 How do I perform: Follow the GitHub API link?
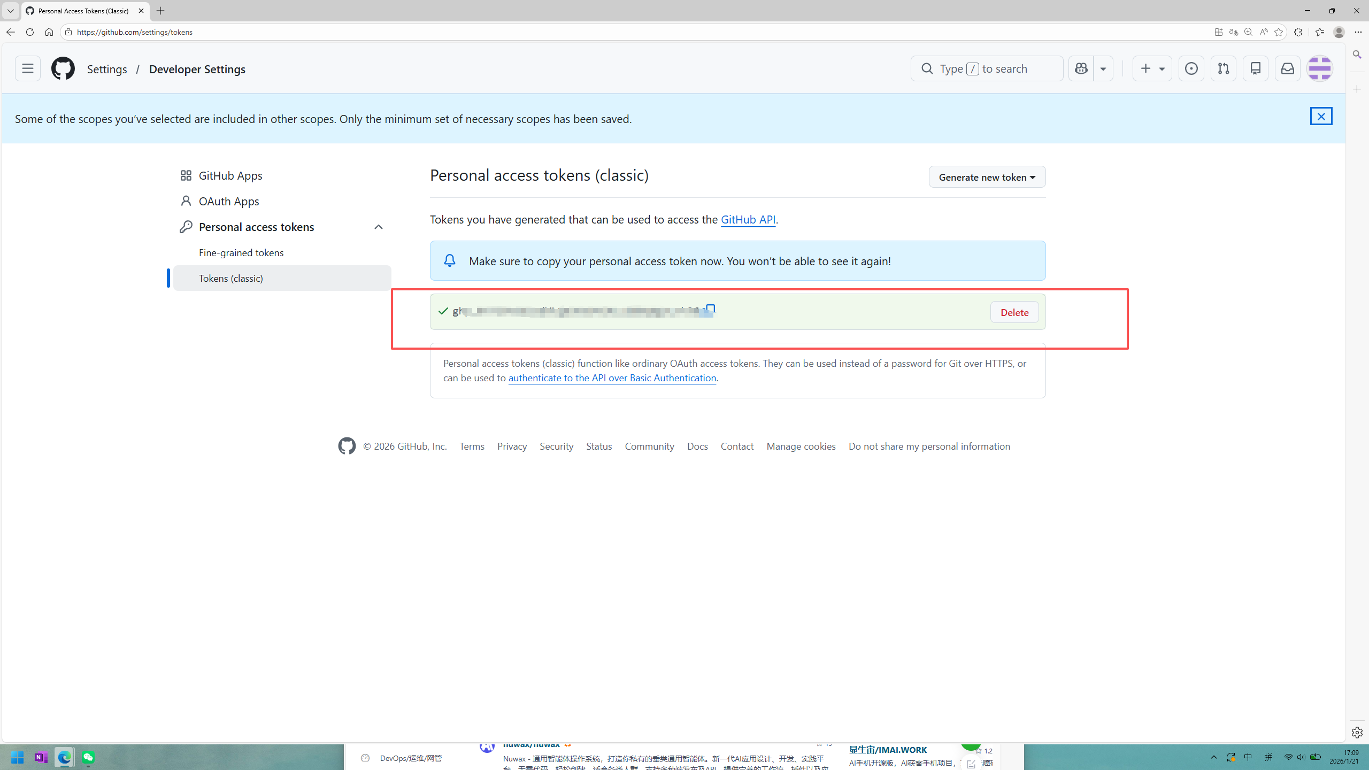[x=748, y=219]
